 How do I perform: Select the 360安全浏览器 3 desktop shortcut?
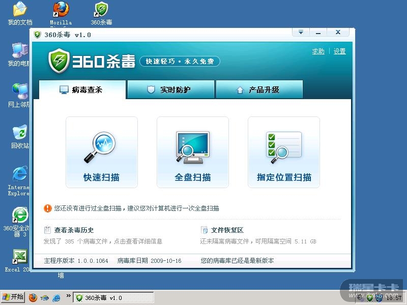[16, 222]
